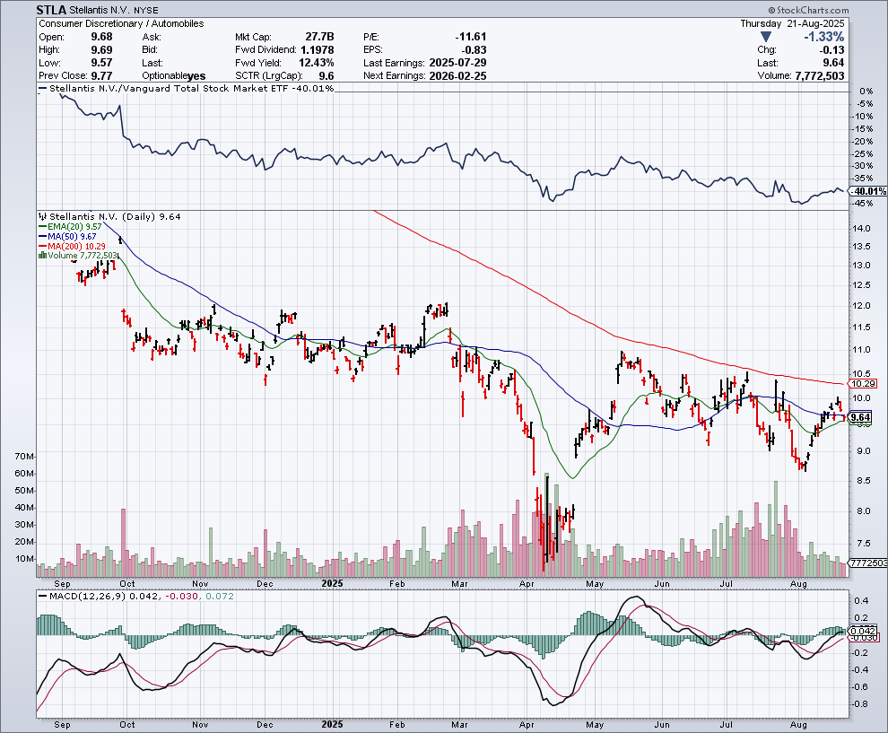The height and width of the screenshot is (733, 888).
Task: Click the SCTR (LrgCap) label
Action: (x=268, y=76)
